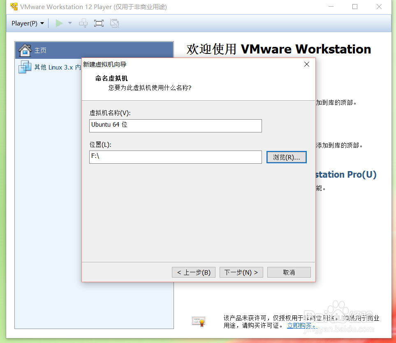Click the green power on play icon
Viewport: 396px width, 343px height.
(x=59, y=23)
